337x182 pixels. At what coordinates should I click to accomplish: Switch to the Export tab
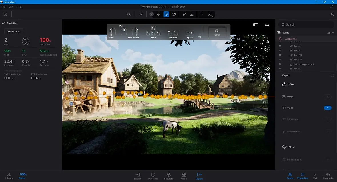[x=199, y=176]
